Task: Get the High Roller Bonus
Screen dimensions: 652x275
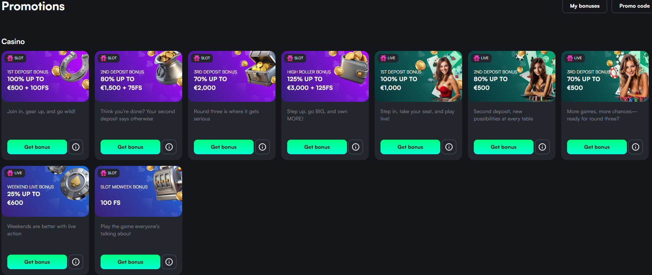Action: [317, 147]
